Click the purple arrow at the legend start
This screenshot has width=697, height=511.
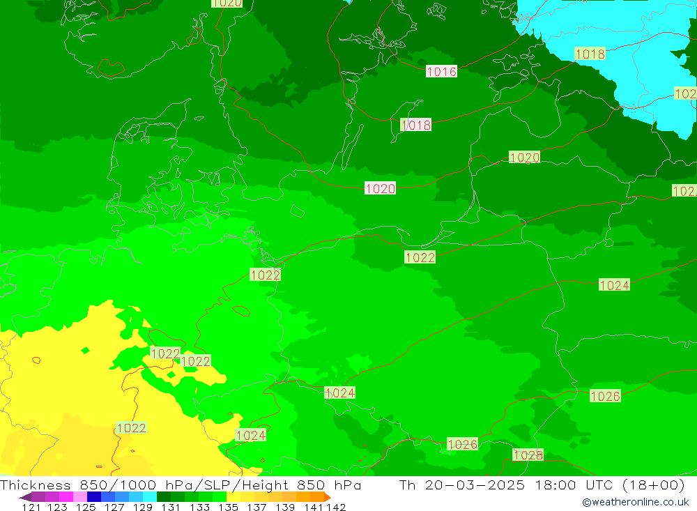[25, 497]
